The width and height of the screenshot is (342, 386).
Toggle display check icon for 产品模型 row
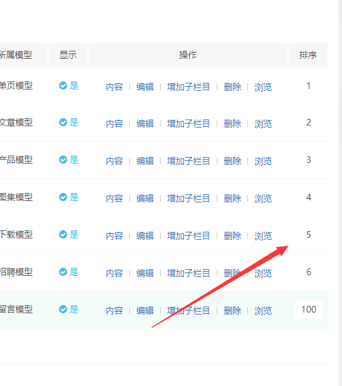[x=63, y=160]
